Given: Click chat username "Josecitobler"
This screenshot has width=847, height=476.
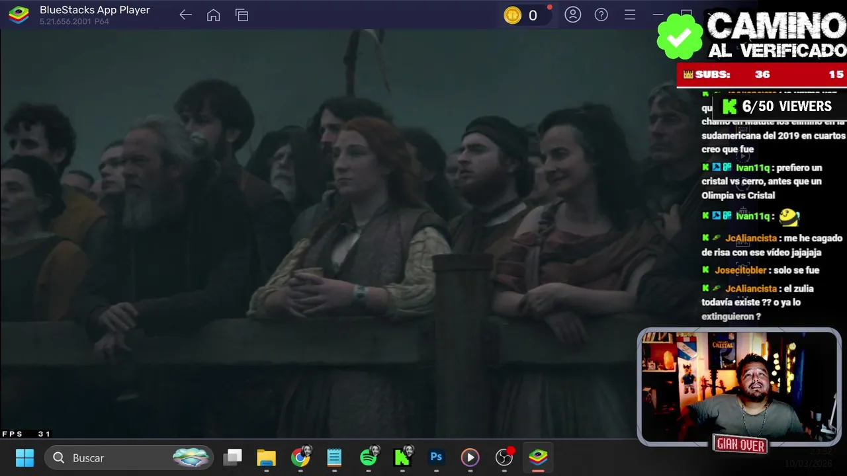Looking at the screenshot, I should point(740,270).
